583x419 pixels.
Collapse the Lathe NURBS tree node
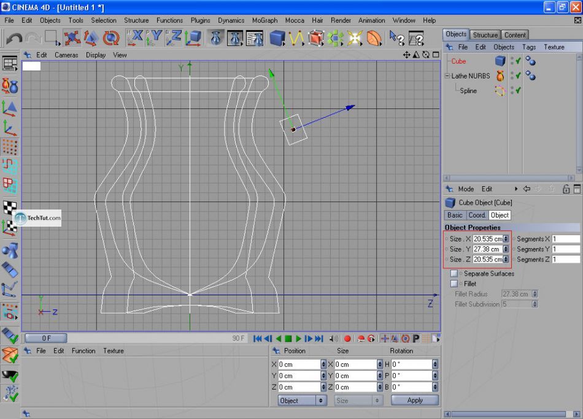[447, 76]
